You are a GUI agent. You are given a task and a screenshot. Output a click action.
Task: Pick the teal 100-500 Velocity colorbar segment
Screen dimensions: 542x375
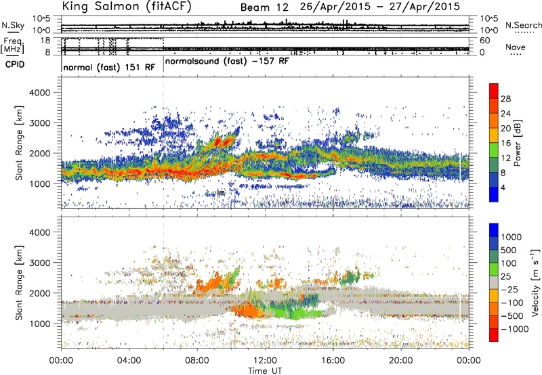(494, 257)
